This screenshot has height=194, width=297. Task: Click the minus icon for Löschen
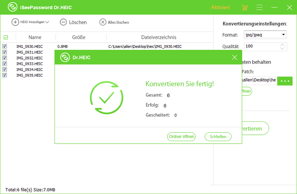point(63,22)
